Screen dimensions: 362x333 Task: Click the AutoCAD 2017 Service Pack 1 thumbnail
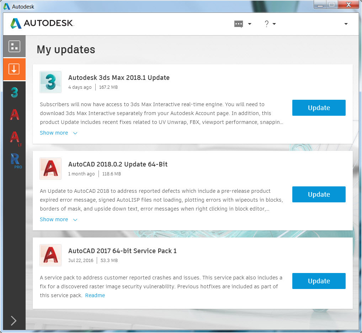tap(50, 255)
